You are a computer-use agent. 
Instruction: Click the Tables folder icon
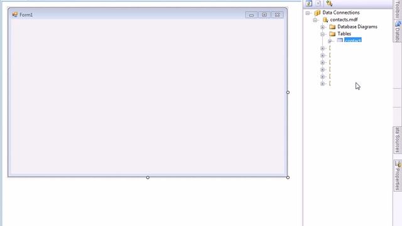[x=332, y=34]
